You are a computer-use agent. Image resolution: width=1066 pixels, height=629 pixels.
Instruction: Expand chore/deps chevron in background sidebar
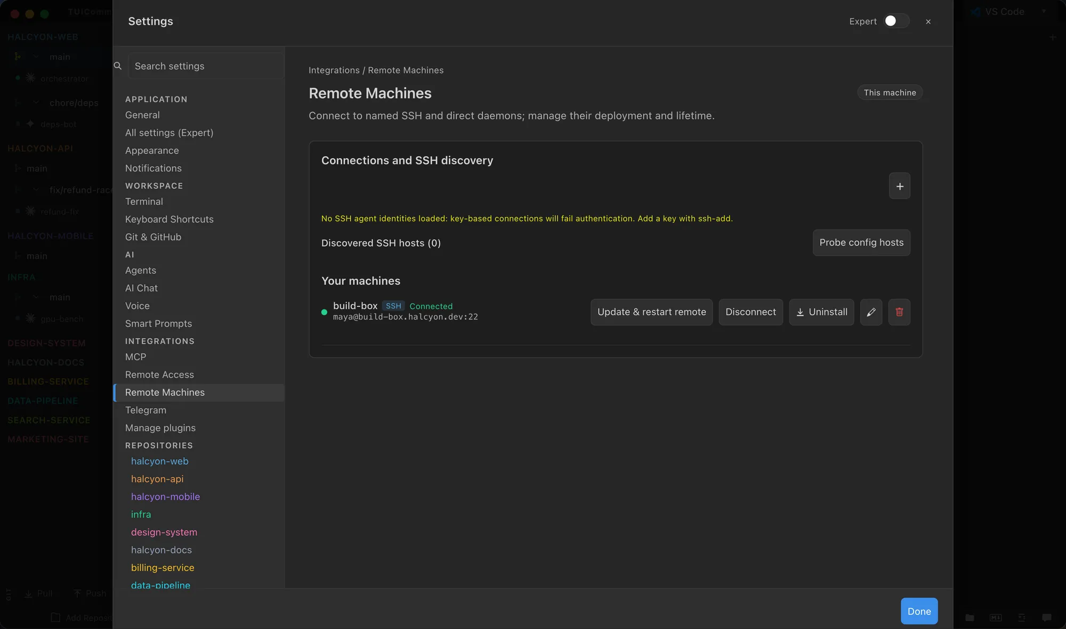point(36,102)
